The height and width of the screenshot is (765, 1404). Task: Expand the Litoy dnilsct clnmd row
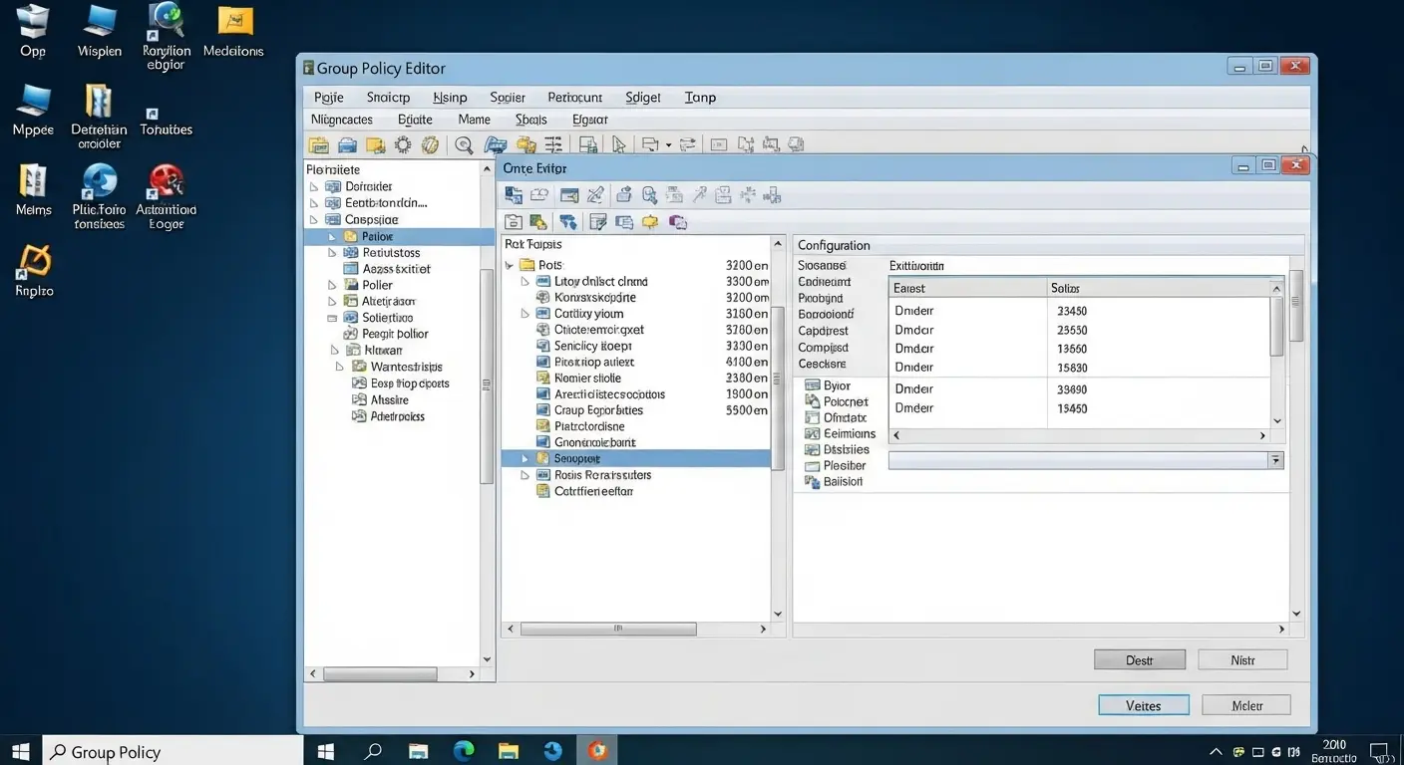pyautogui.click(x=526, y=282)
